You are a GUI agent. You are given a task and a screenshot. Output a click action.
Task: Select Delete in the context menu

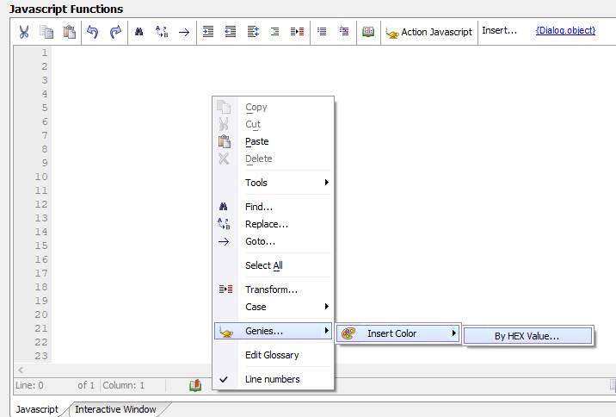pyautogui.click(x=274, y=159)
